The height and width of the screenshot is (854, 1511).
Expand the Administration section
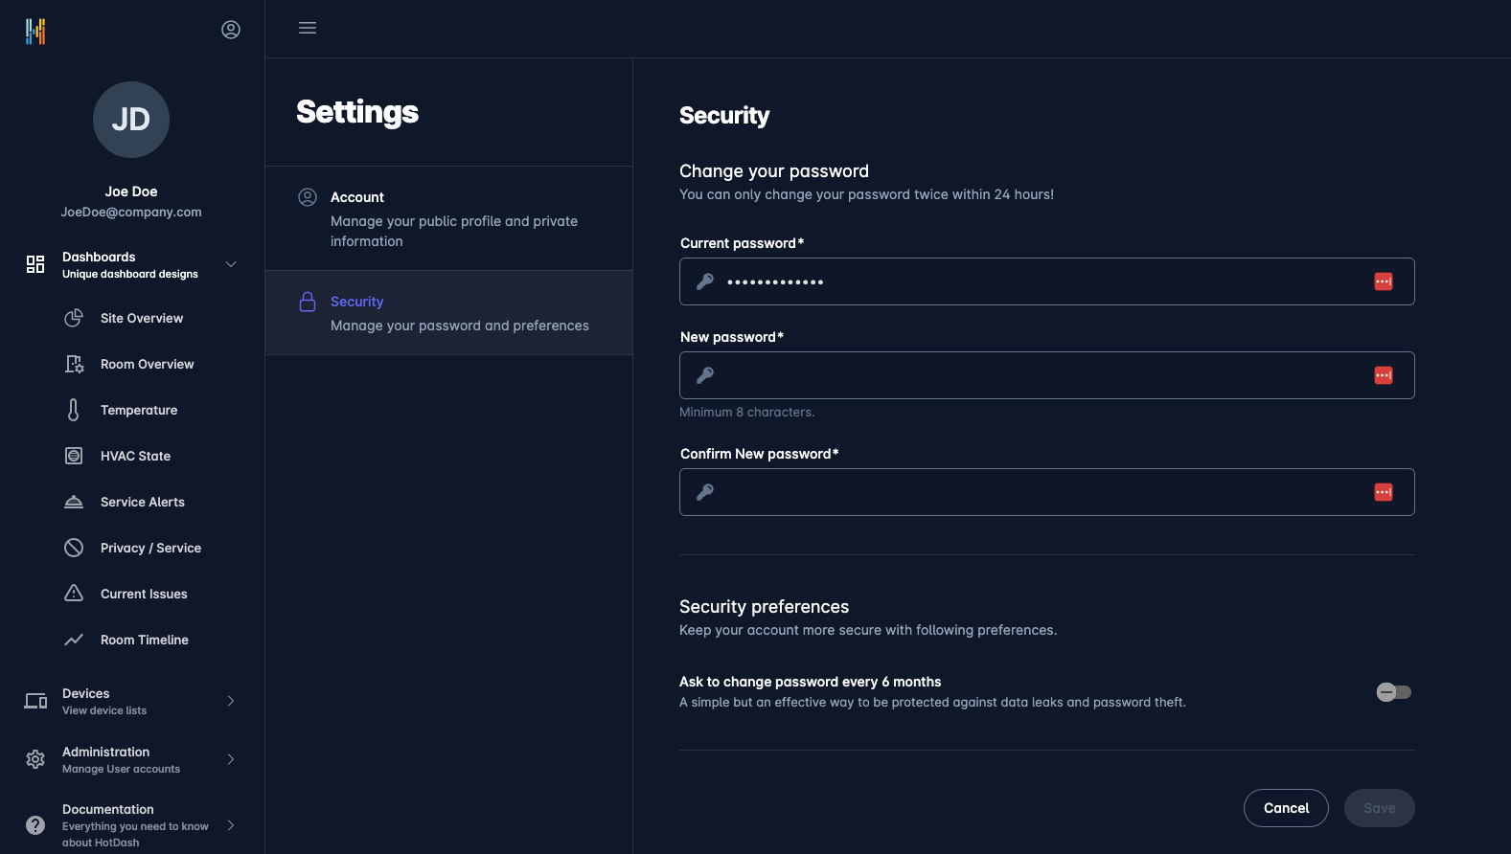coord(230,759)
